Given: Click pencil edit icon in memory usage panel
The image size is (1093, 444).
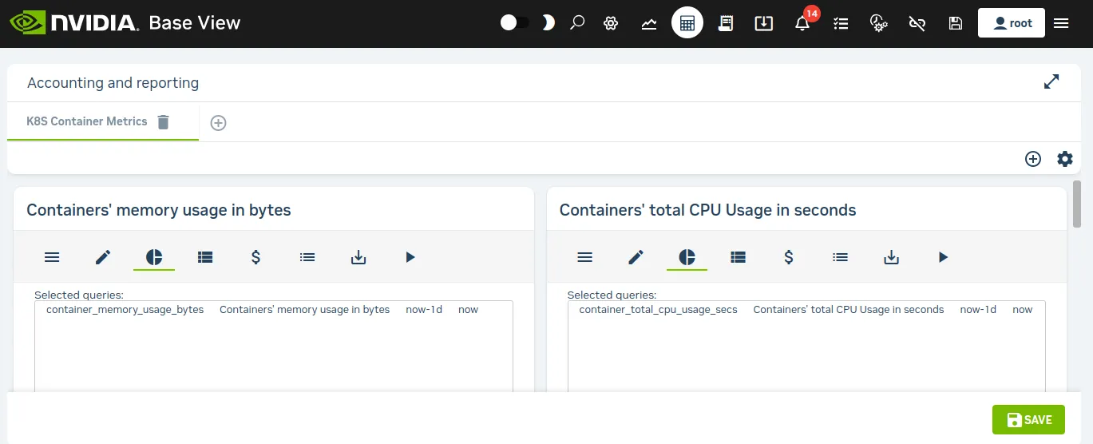Looking at the screenshot, I should (103, 257).
